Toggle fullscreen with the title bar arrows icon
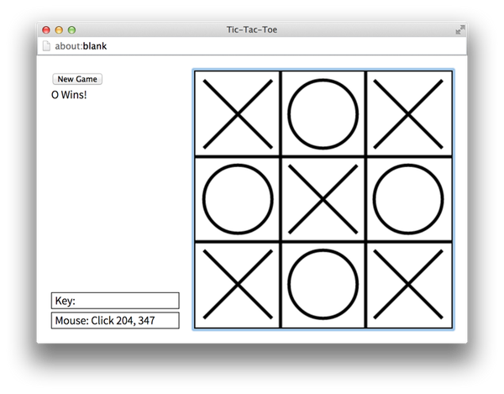 coord(460,30)
